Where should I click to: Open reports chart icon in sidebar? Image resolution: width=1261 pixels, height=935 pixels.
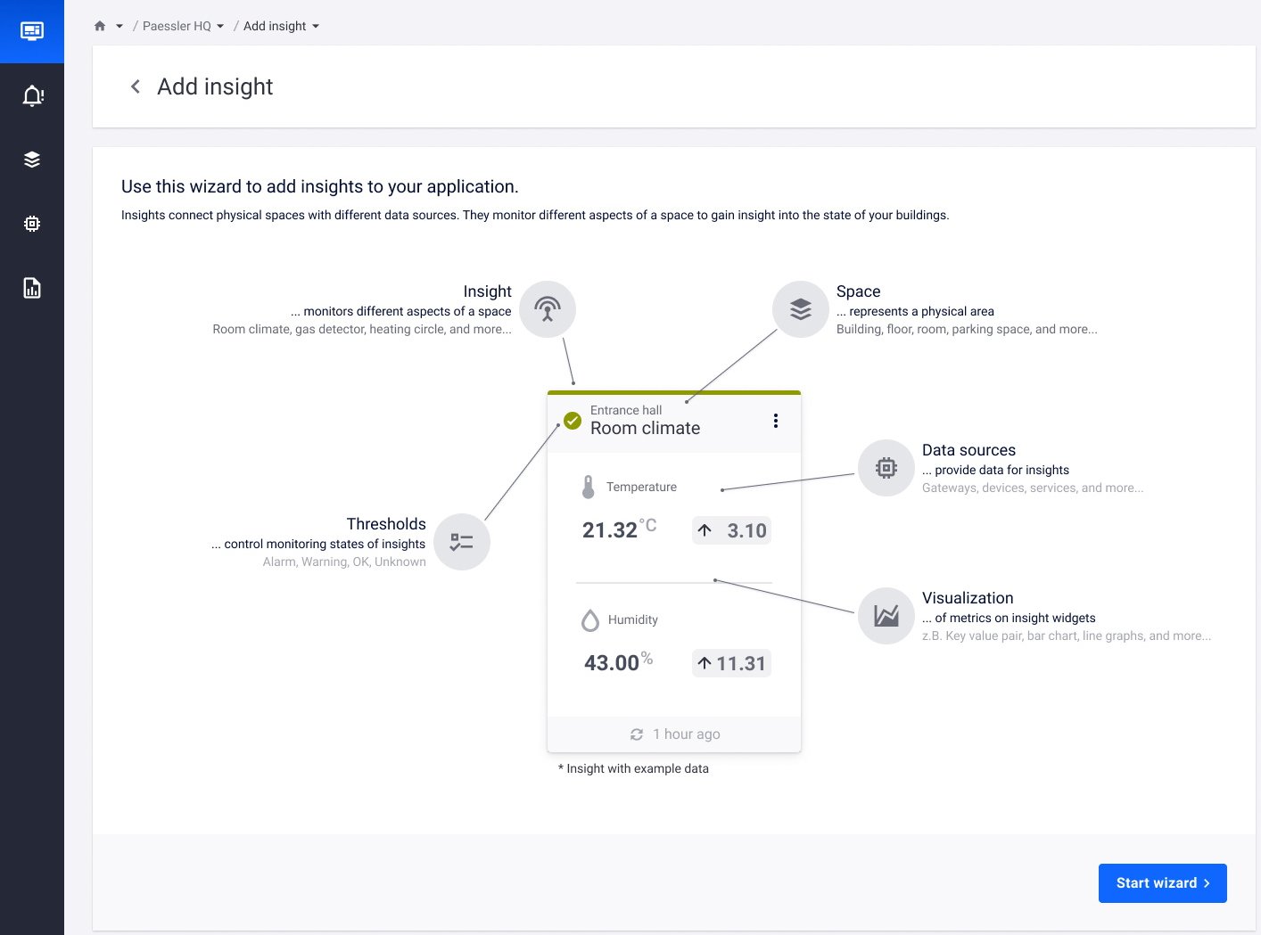[x=32, y=288]
